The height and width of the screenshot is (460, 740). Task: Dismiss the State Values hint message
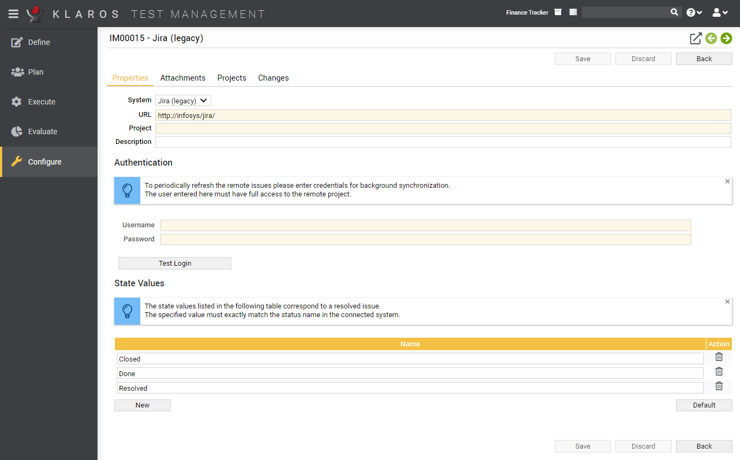click(x=728, y=301)
